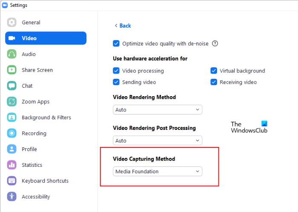Image resolution: width=298 pixels, height=212 pixels.
Task: Select the Accessibility settings section
Action: point(36,197)
